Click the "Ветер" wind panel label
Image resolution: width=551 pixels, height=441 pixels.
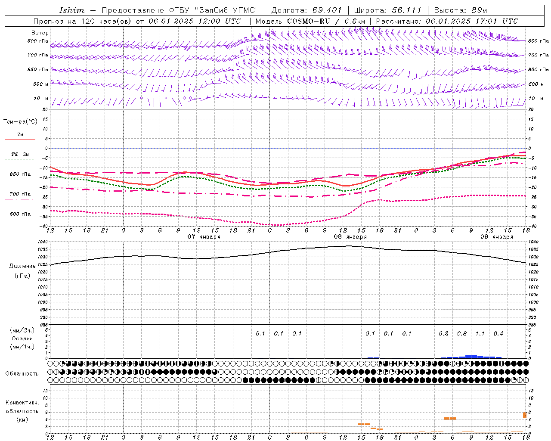click(x=40, y=33)
